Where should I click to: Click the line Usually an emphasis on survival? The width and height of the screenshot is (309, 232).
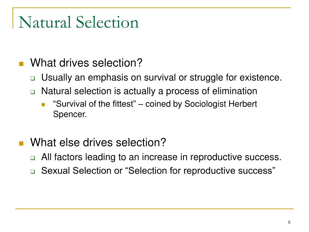tap(162, 78)
